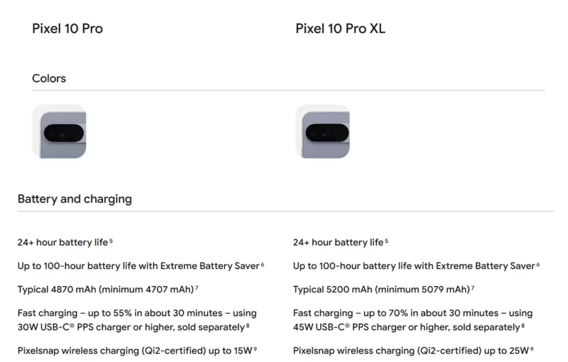The image size is (568, 362).
Task: Open footnote 9 after wireless charging up to 15W
Action: (255, 349)
